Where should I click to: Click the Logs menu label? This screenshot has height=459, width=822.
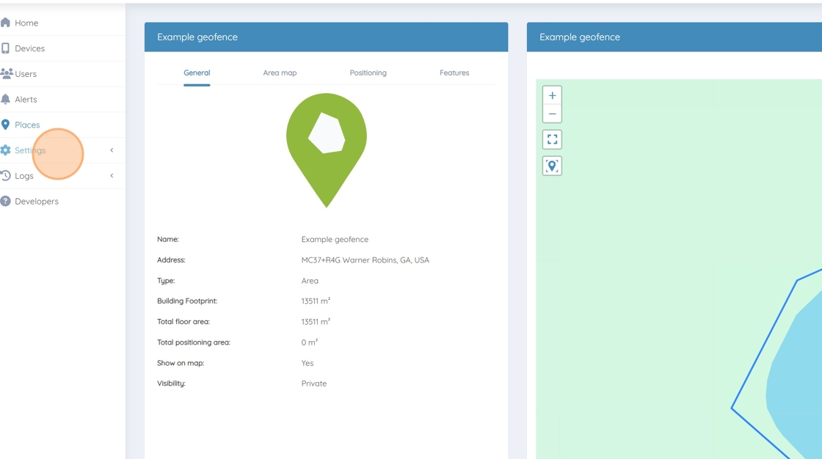coord(24,176)
